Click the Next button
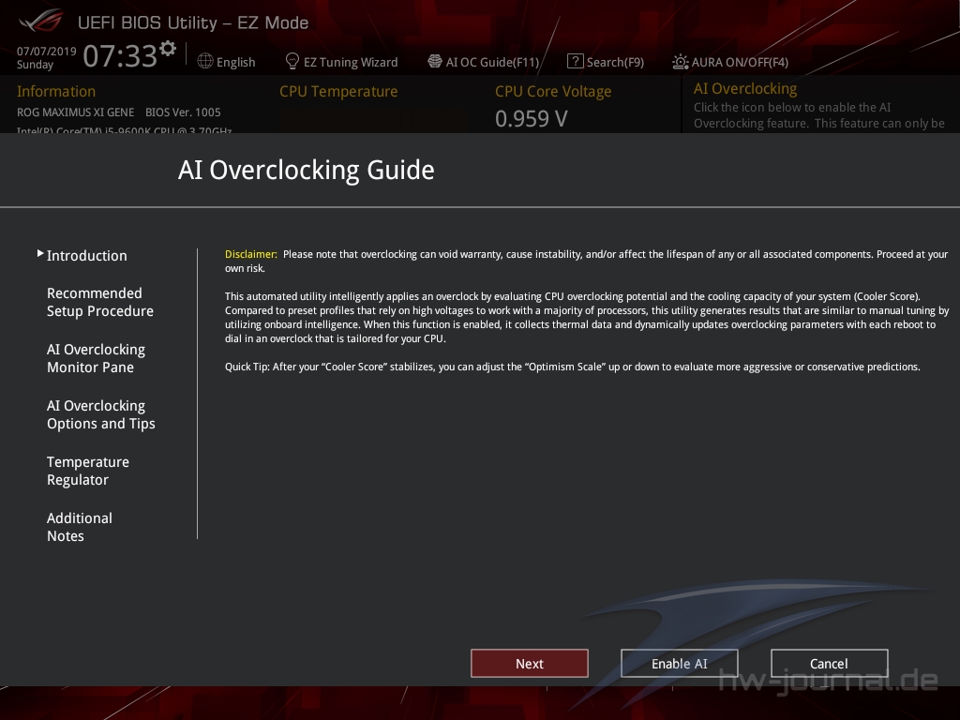The image size is (960, 720). click(x=530, y=664)
